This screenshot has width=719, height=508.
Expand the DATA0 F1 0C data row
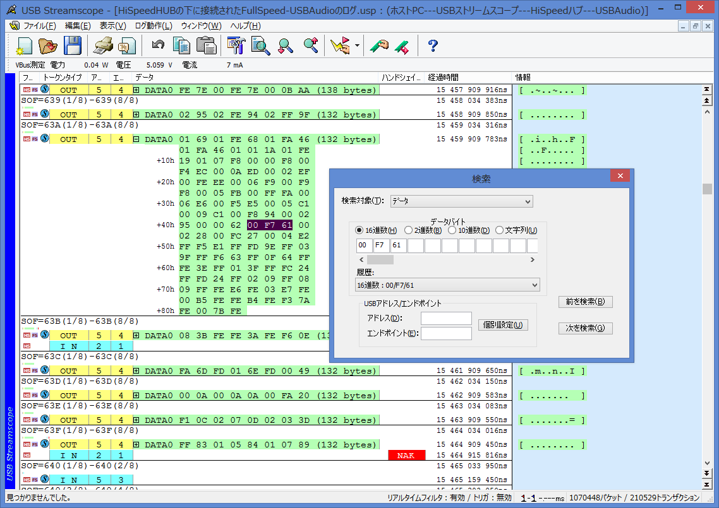point(136,420)
